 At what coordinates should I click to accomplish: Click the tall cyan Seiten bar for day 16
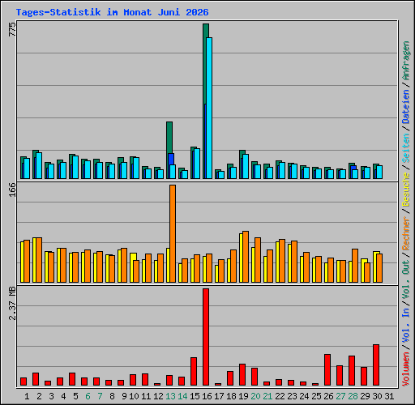point(209,108)
